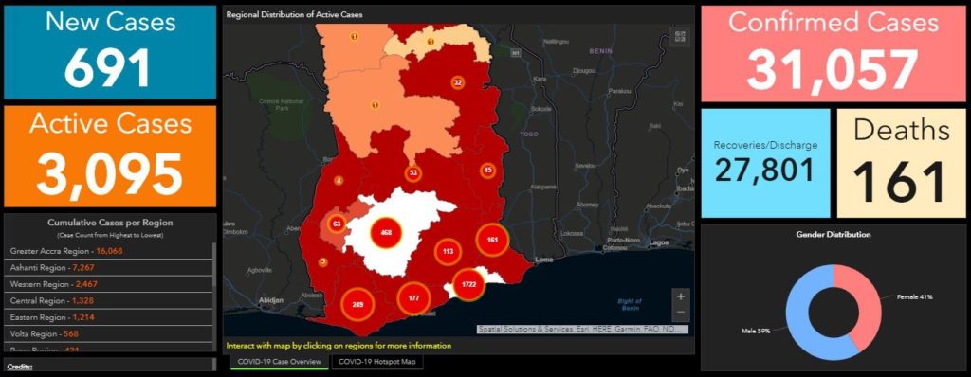Select Greater Accra Region in the list

(110, 251)
